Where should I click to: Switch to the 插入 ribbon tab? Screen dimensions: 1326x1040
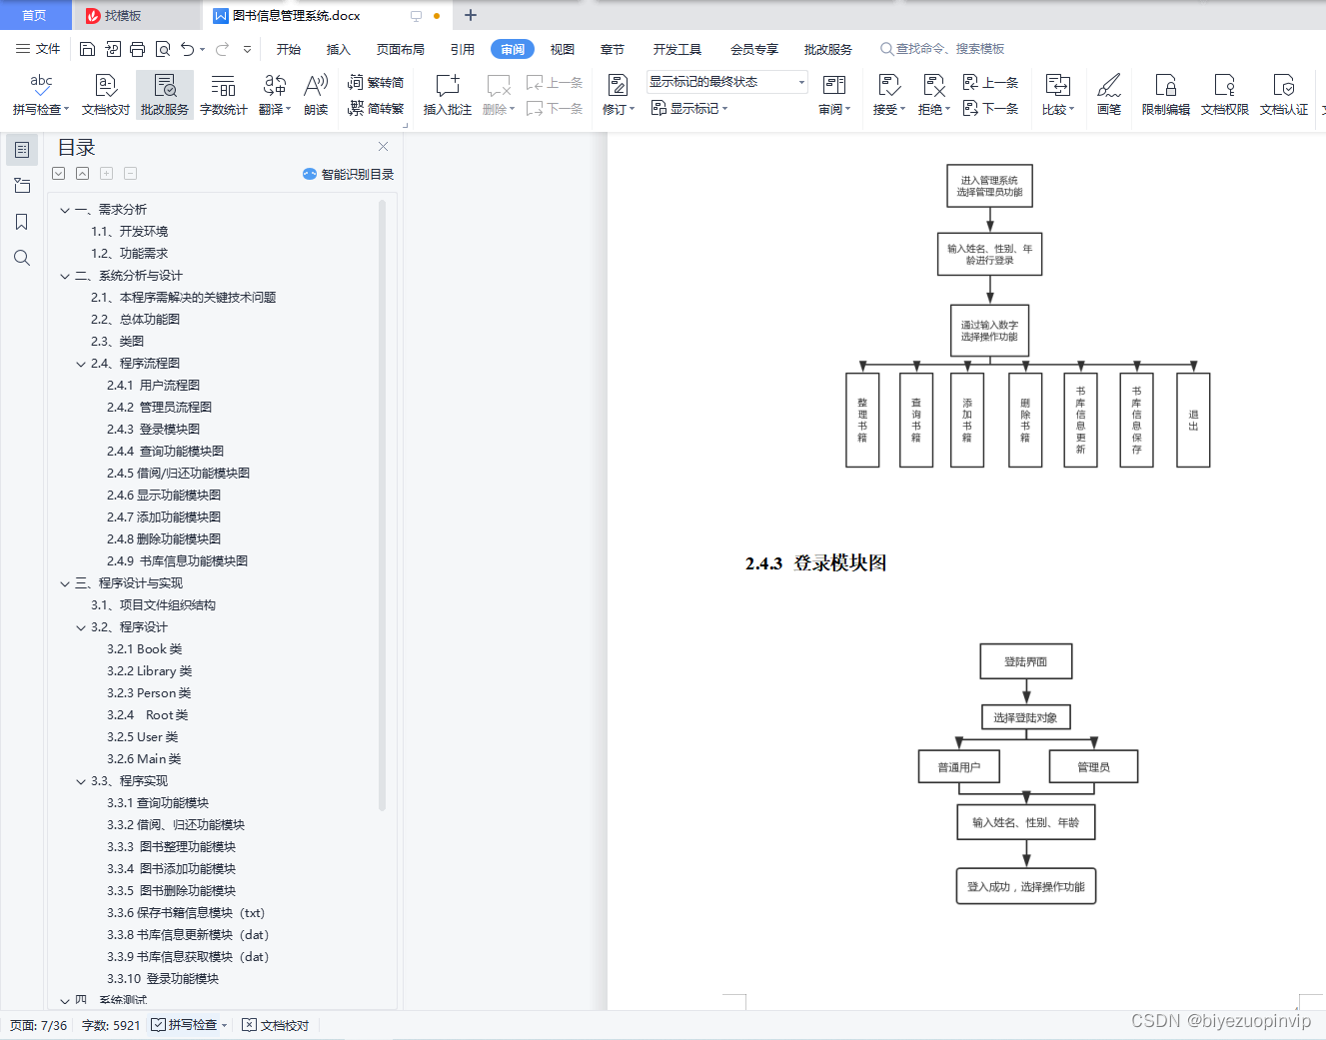[x=338, y=48]
